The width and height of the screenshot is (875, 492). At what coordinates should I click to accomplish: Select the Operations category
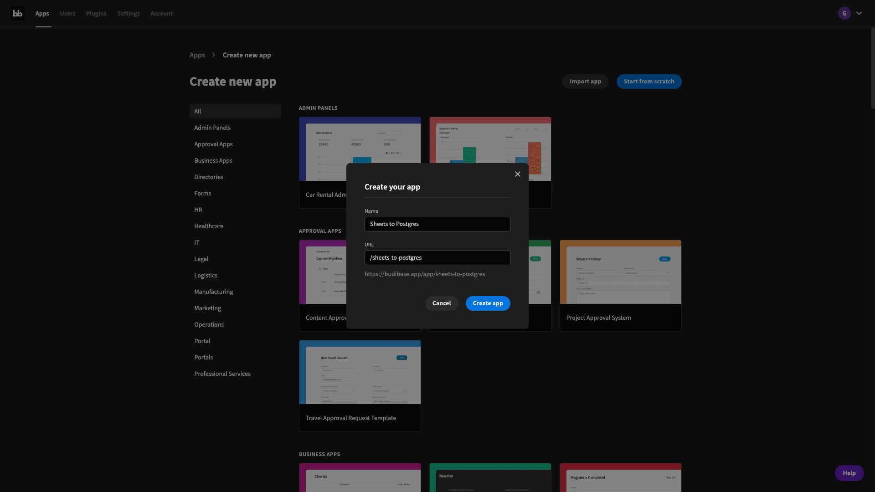(235, 324)
